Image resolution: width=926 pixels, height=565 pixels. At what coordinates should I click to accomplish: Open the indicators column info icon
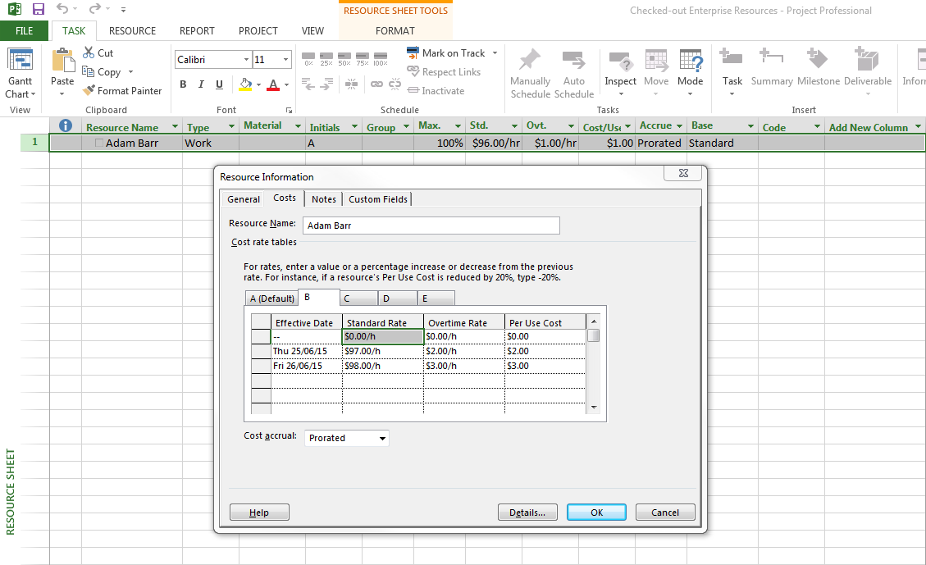tap(66, 125)
